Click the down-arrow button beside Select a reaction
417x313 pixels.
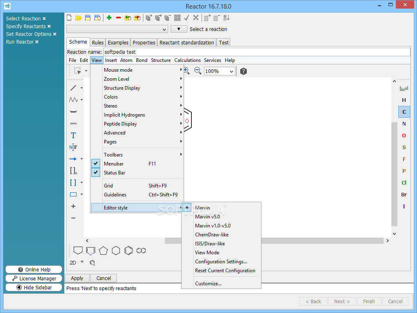coord(179,29)
